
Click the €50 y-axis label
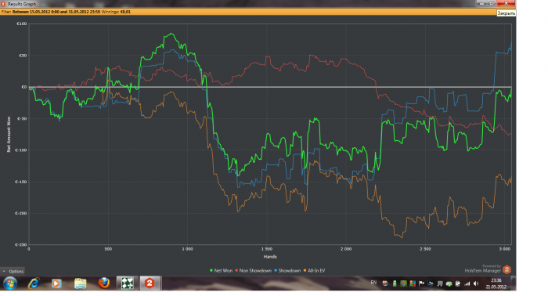(x=23, y=56)
